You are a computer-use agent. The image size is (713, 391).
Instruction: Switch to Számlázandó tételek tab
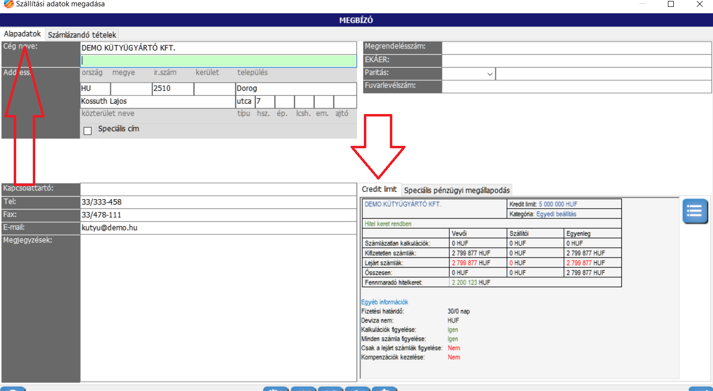(82, 35)
